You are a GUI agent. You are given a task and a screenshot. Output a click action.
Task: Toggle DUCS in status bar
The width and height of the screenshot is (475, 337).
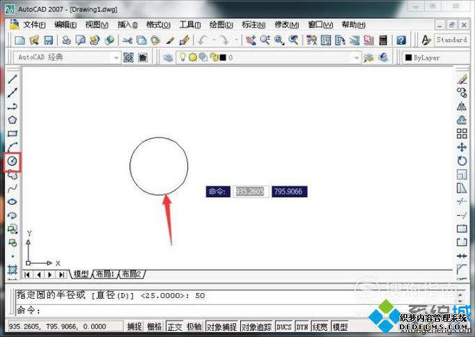tap(284, 327)
